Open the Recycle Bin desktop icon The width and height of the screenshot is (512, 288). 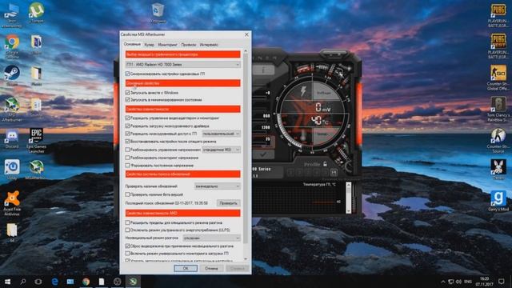pos(158,13)
